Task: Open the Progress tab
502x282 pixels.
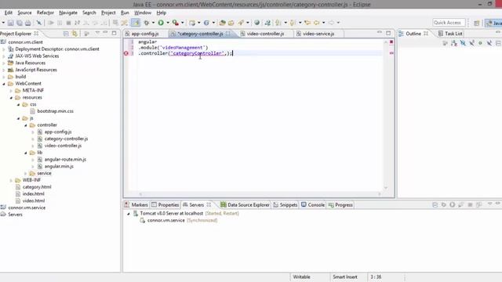Action: pos(340,205)
